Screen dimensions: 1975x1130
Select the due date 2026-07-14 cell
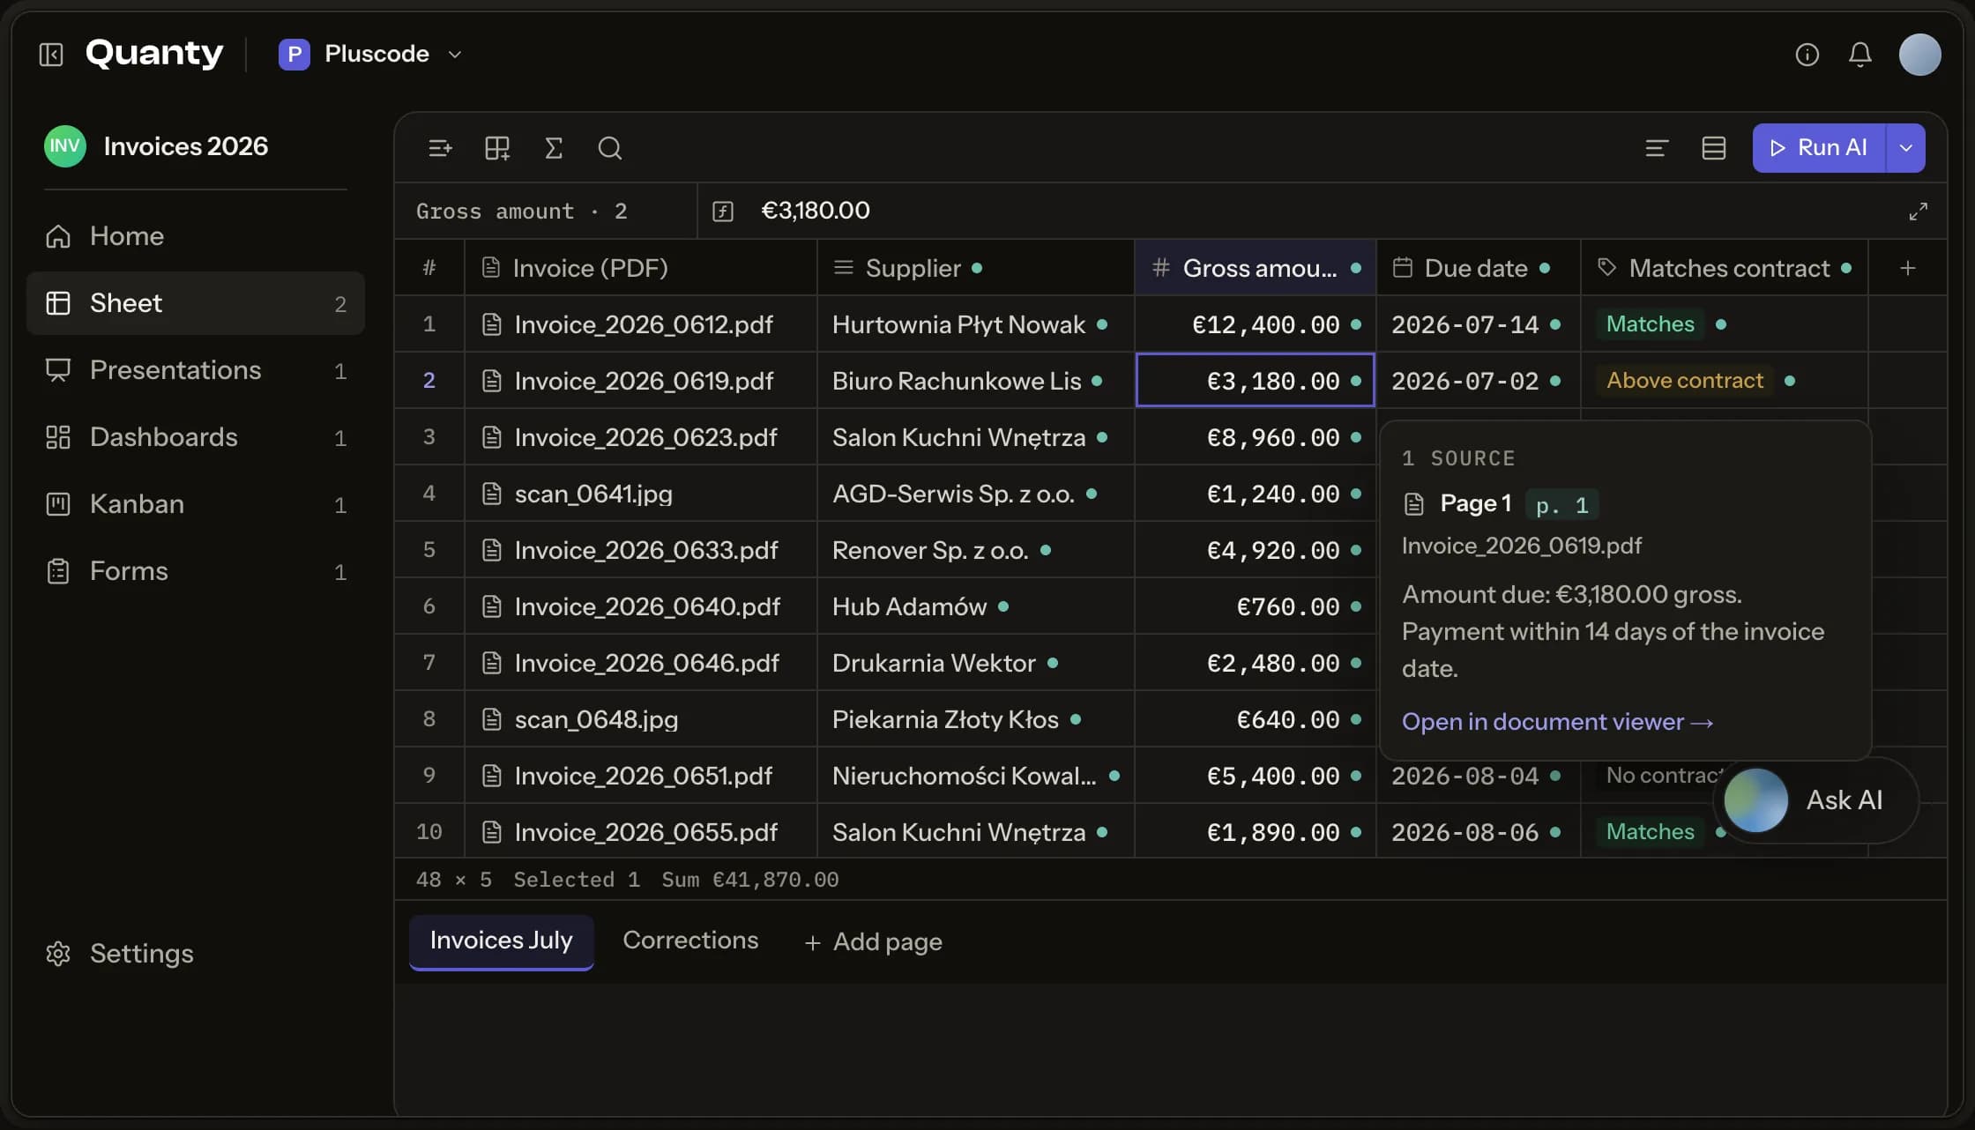click(x=1479, y=324)
